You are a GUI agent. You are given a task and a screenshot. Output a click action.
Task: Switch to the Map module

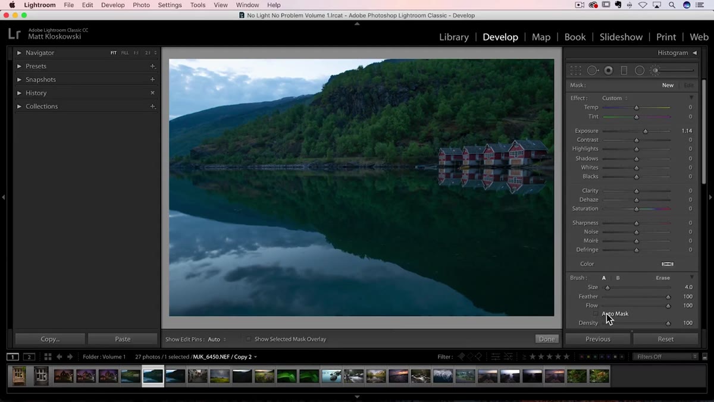[x=541, y=37]
